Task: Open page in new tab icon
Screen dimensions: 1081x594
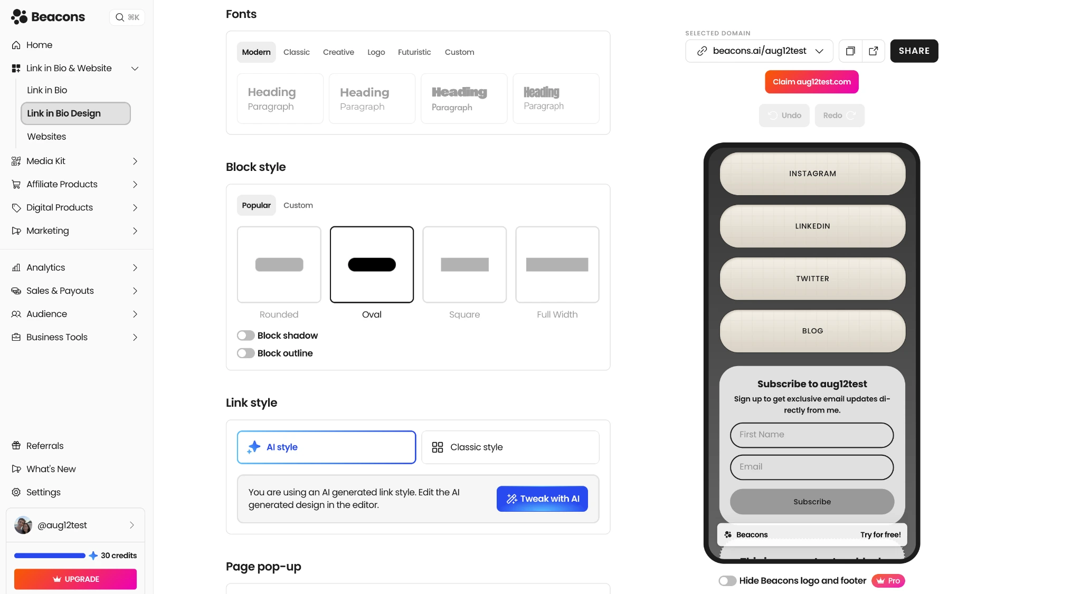Action: point(874,51)
